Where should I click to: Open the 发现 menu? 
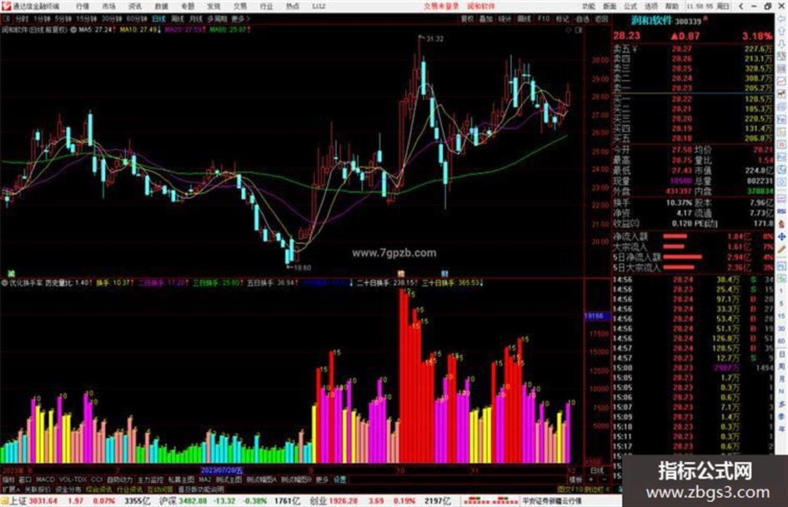click(213, 6)
